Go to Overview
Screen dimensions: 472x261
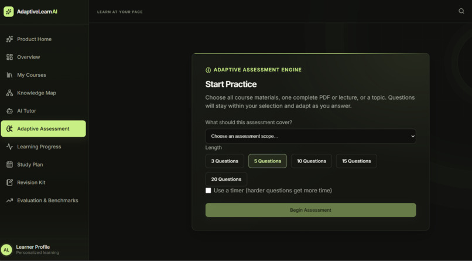[43, 57]
